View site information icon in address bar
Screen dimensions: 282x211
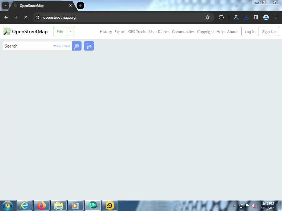(x=38, y=17)
